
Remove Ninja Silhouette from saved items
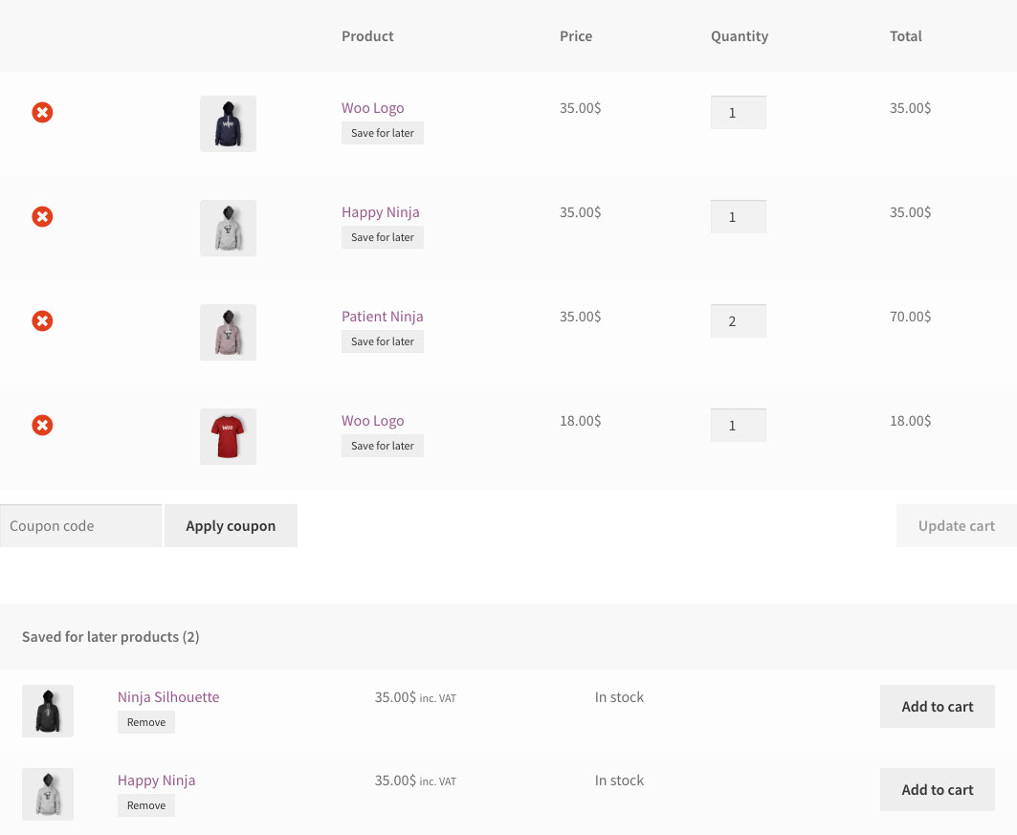(146, 722)
